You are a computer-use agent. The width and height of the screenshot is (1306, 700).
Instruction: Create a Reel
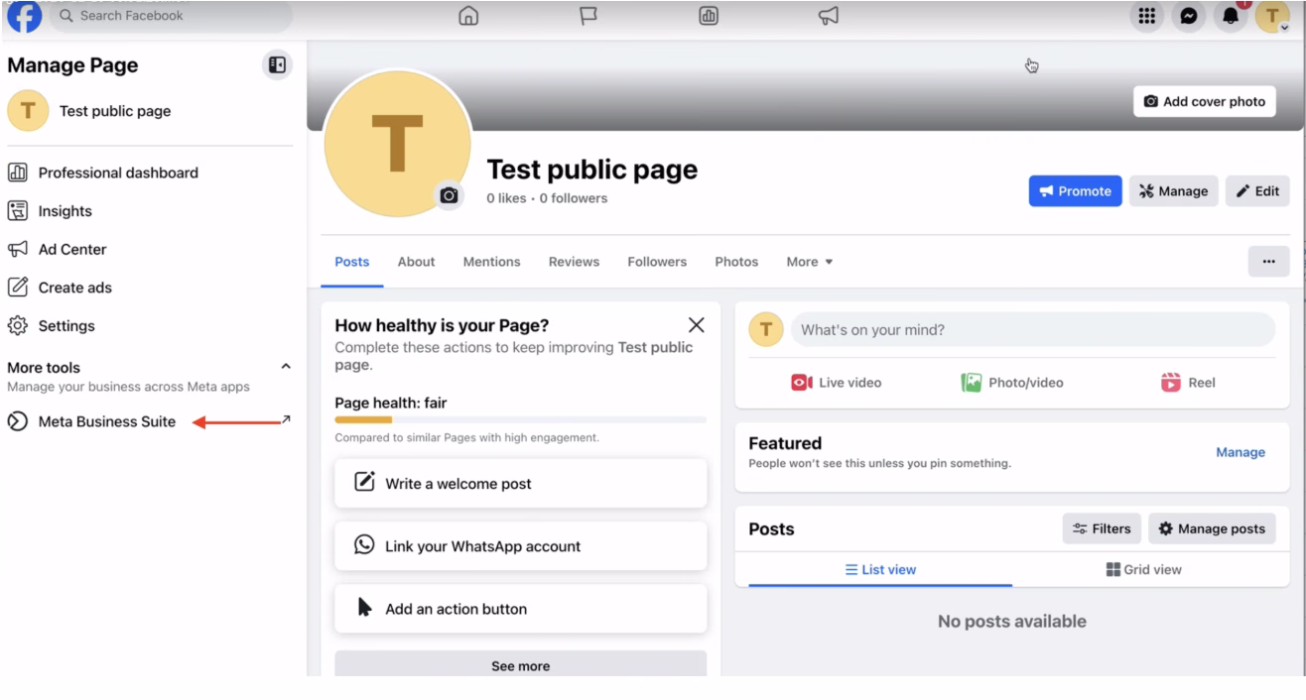(1188, 383)
